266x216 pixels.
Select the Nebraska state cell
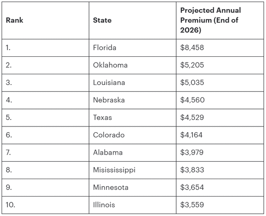(x=109, y=100)
